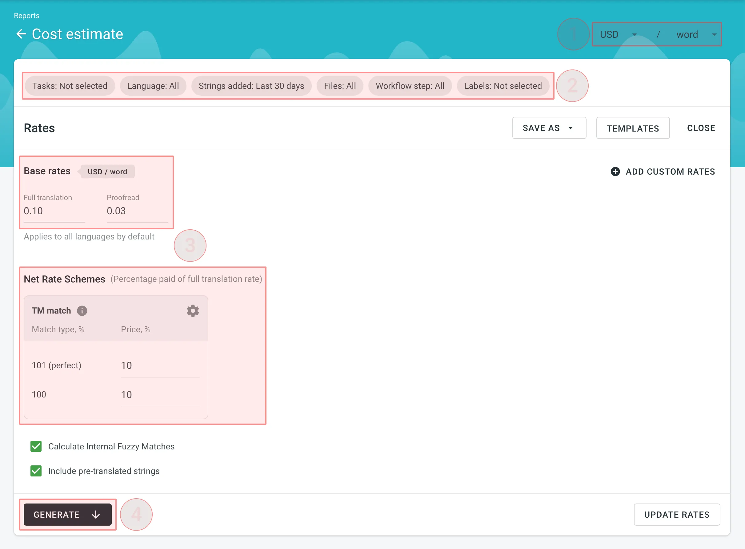The image size is (745, 549).
Task: Open the TM match info icon
Action: (82, 311)
